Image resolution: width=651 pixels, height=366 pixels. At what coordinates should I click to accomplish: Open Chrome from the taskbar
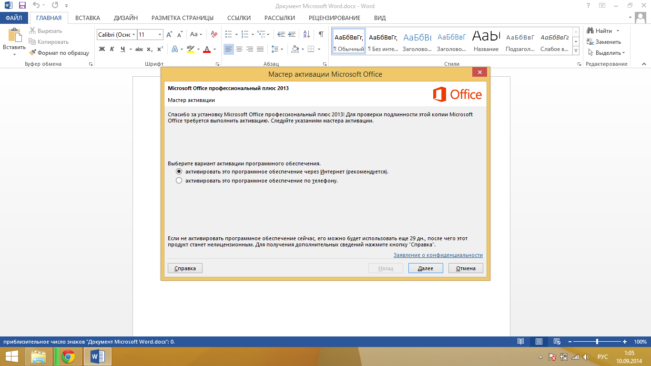coord(68,356)
